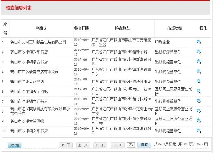Click 下一页 next page button
This screenshot has width=213, height=153.
tap(100, 145)
